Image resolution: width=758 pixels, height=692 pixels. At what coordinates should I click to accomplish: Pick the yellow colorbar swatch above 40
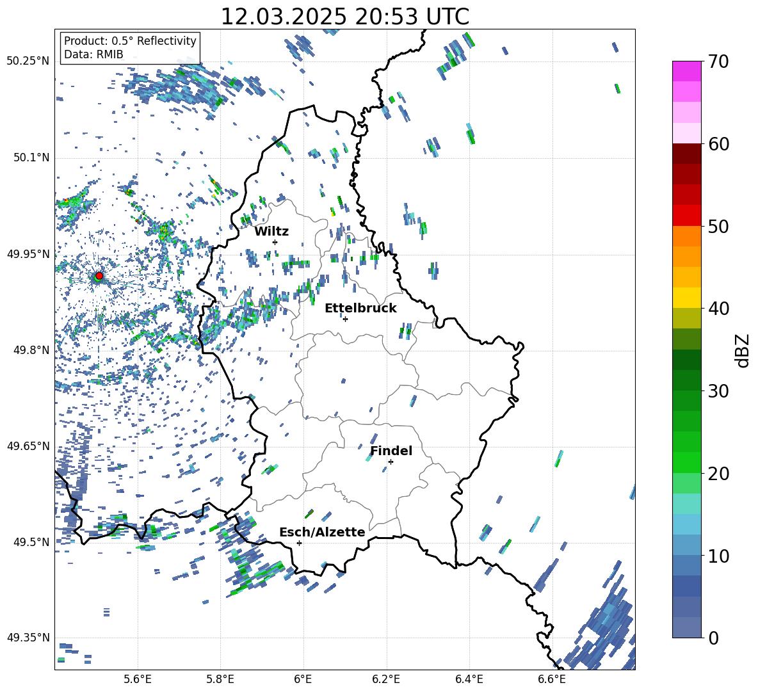(686, 298)
